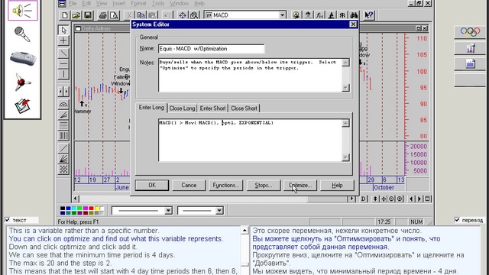
Task: Click the Save diskette toolbar icon
Action: pyautogui.click(x=88, y=15)
